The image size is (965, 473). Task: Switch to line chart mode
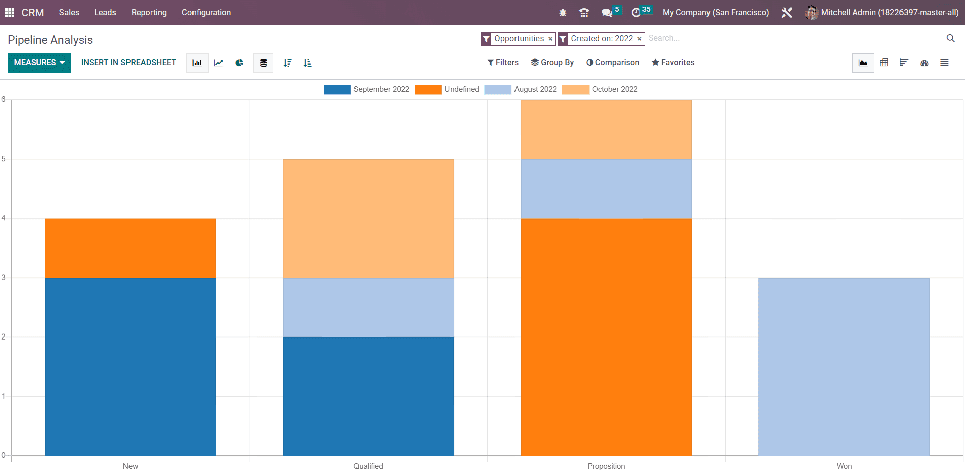click(x=219, y=63)
